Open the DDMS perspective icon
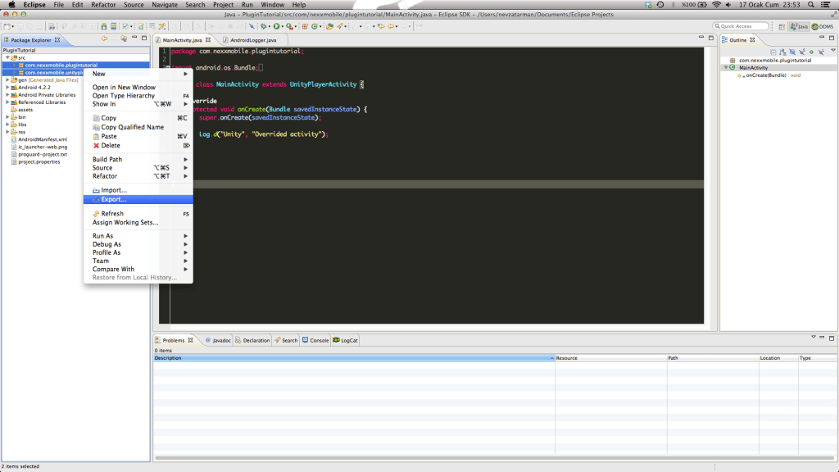 (x=823, y=25)
